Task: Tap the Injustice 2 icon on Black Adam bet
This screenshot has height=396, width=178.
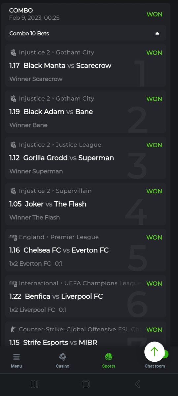Action: tap(13, 98)
